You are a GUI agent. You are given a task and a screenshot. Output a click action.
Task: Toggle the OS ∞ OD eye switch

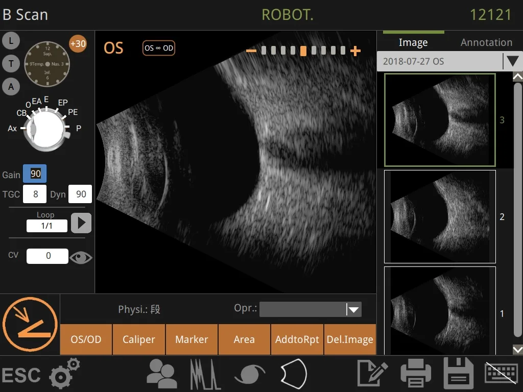click(159, 48)
